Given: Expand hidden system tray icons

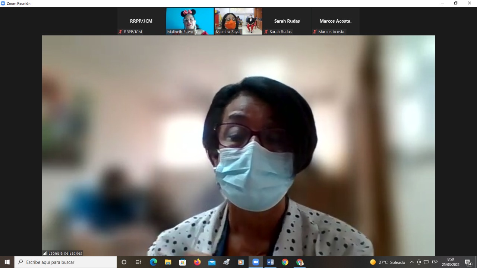Looking at the screenshot, I should 411,262.
